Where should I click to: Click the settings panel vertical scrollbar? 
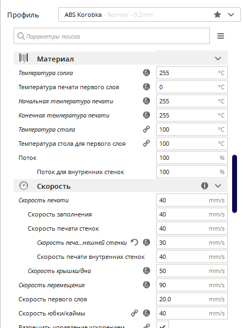[235, 184]
